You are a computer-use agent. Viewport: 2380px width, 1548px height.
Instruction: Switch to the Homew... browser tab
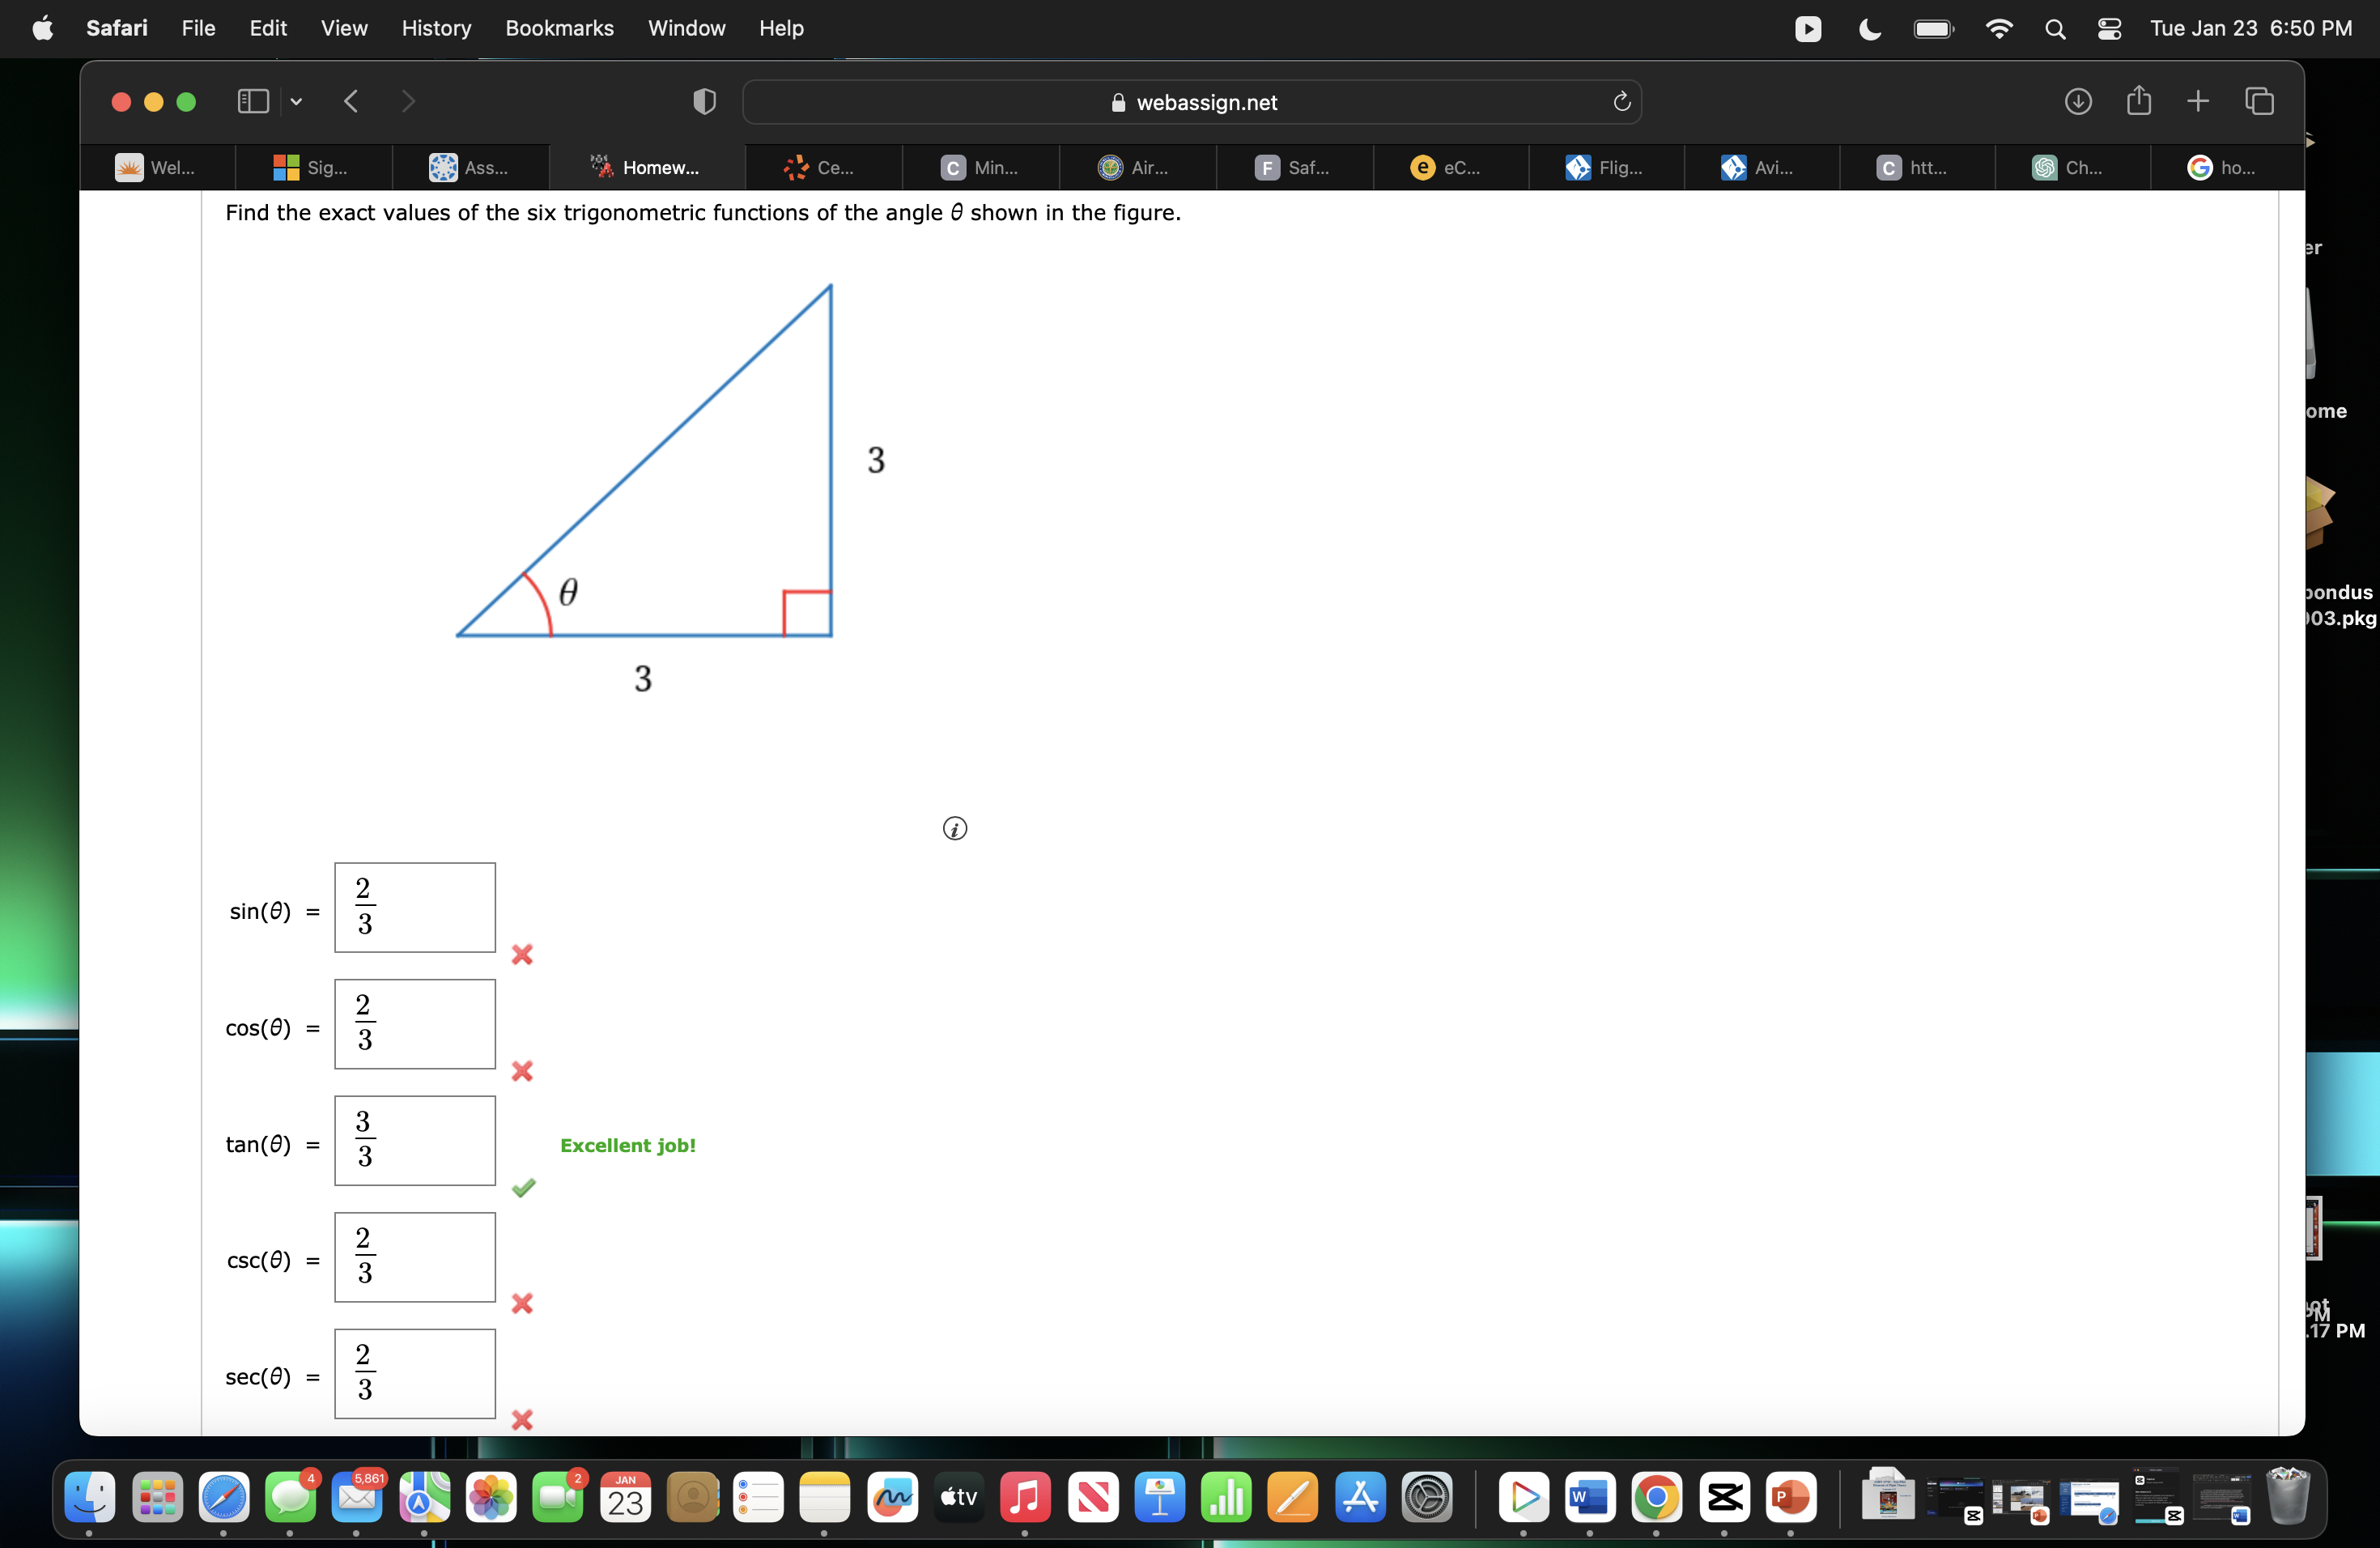(647, 167)
